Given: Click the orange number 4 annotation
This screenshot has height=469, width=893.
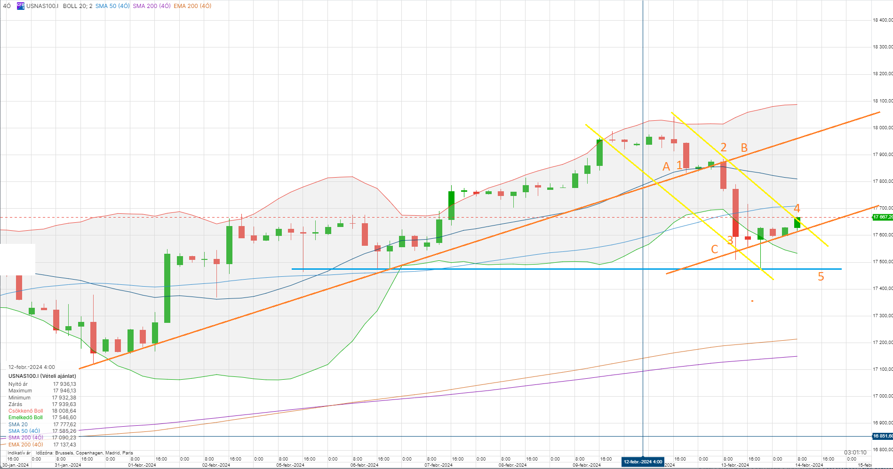Looking at the screenshot, I should (x=797, y=208).
